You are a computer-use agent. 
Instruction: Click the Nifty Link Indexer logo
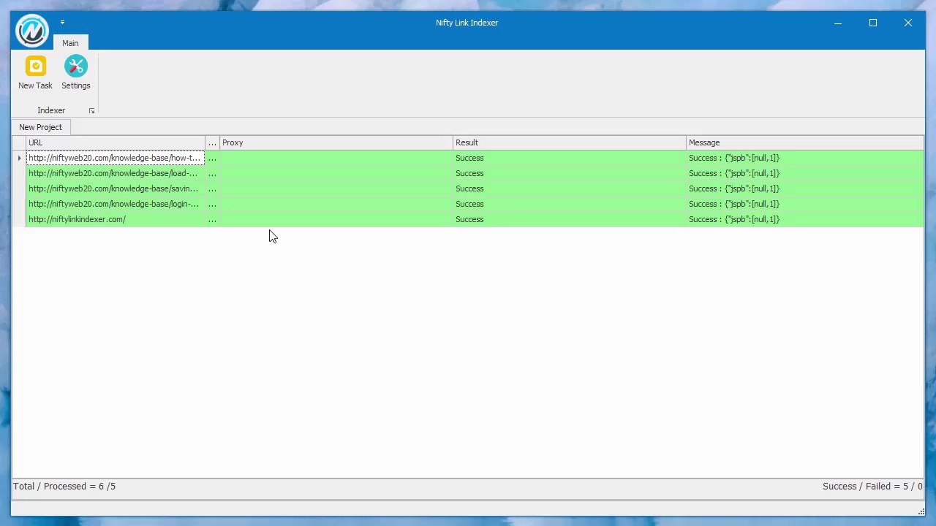pos(32,31)
